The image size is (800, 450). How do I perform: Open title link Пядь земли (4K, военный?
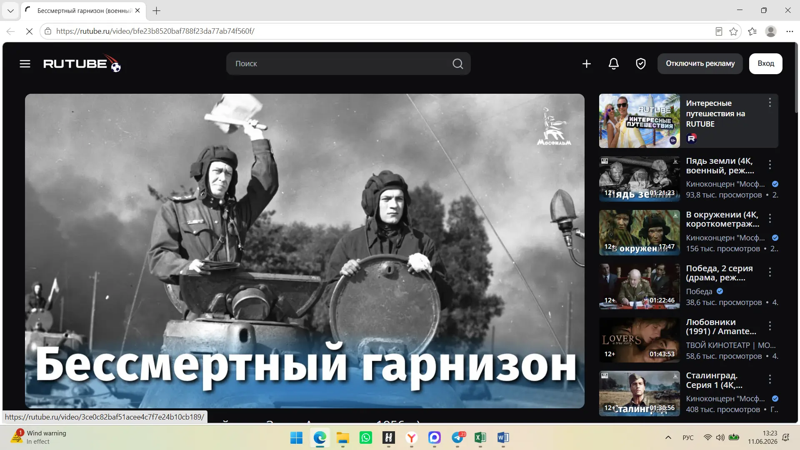[x=720, y=165]
